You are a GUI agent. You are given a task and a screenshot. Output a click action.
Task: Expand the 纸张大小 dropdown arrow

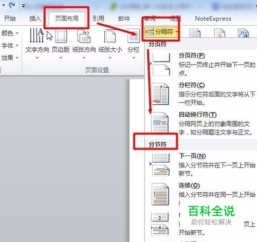click(110, 58)
